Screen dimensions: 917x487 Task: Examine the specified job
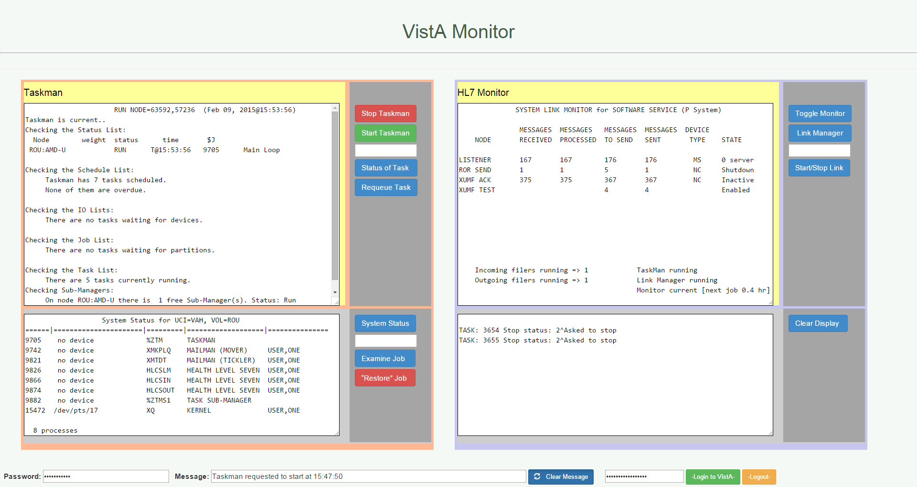[384, 358]
